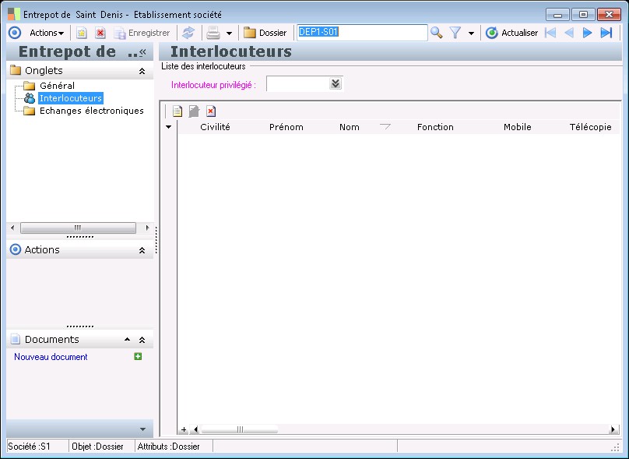Click the blue circle icon beside Actions

click(x=15, y=33)
